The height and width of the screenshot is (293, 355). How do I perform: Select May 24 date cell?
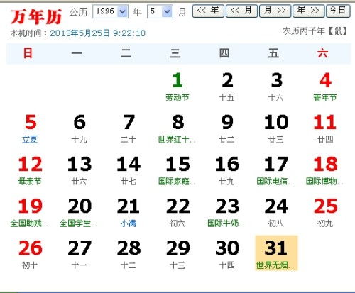[x=276, y=213]
